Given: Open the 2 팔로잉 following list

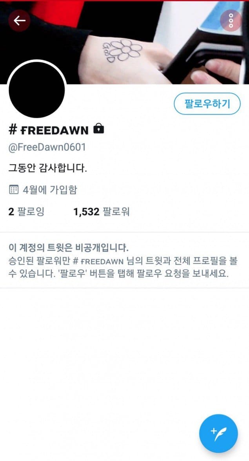Looking at the screenshot, I should pos(26,211).
